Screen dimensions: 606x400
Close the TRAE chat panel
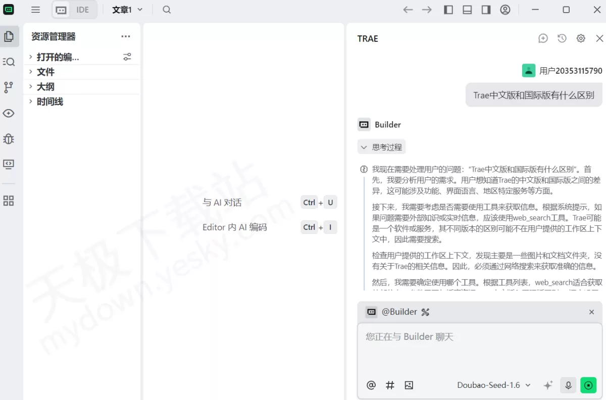[599, 38]
